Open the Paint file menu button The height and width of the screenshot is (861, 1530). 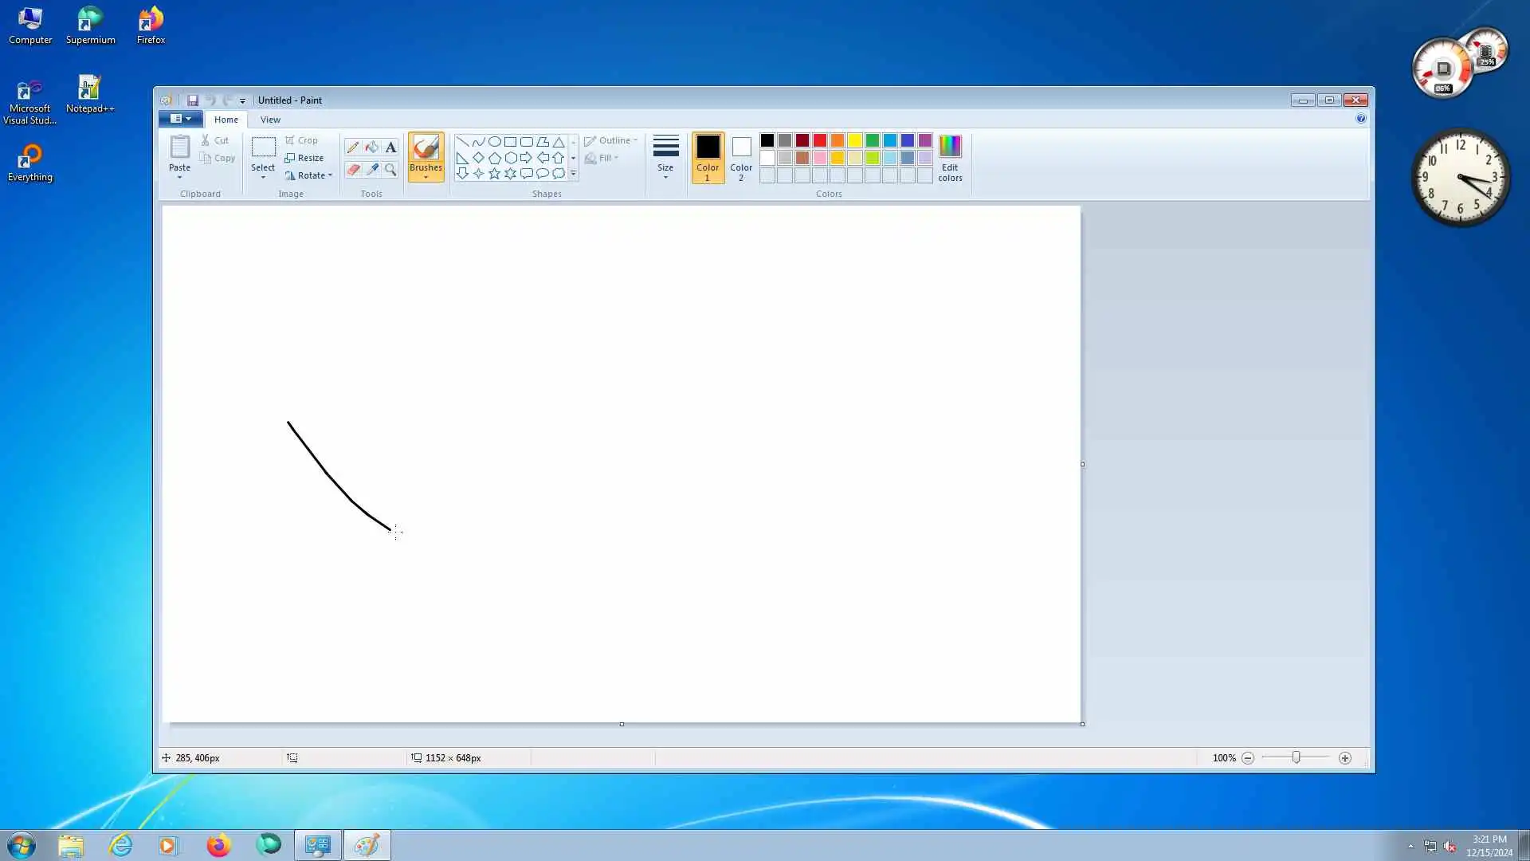click(180, 119)
